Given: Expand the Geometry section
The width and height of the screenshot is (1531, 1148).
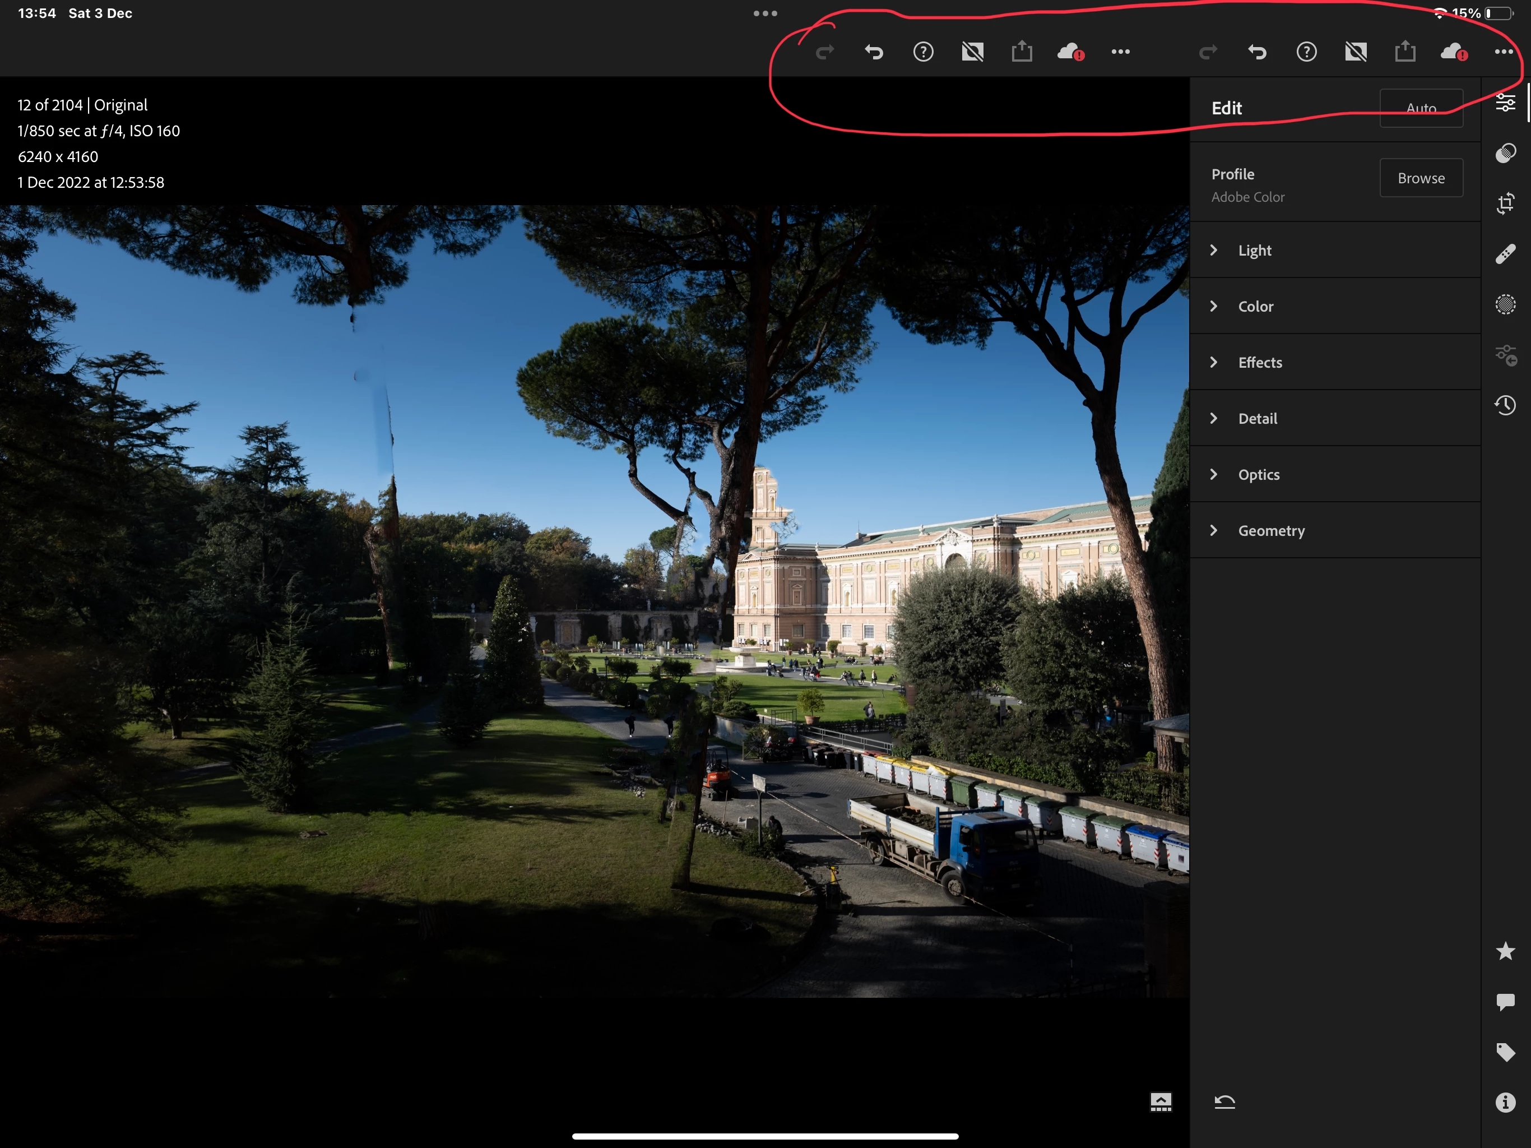Looking at the screenshot, I should click(1271, 530).
